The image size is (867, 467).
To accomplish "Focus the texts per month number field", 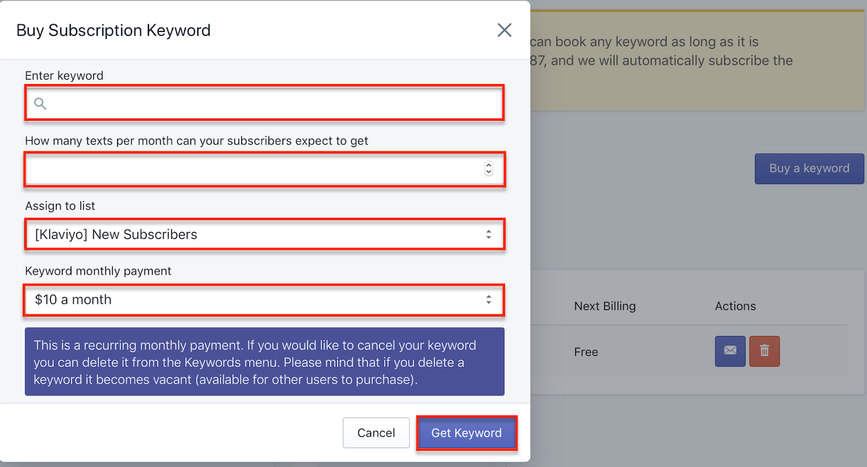I will click(264, 170).
